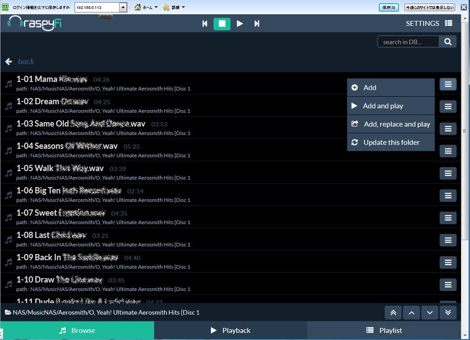Click the 04:26 duration of track 1-01
The width and height of the screenshot is (470, 340).
click(101, 80)
